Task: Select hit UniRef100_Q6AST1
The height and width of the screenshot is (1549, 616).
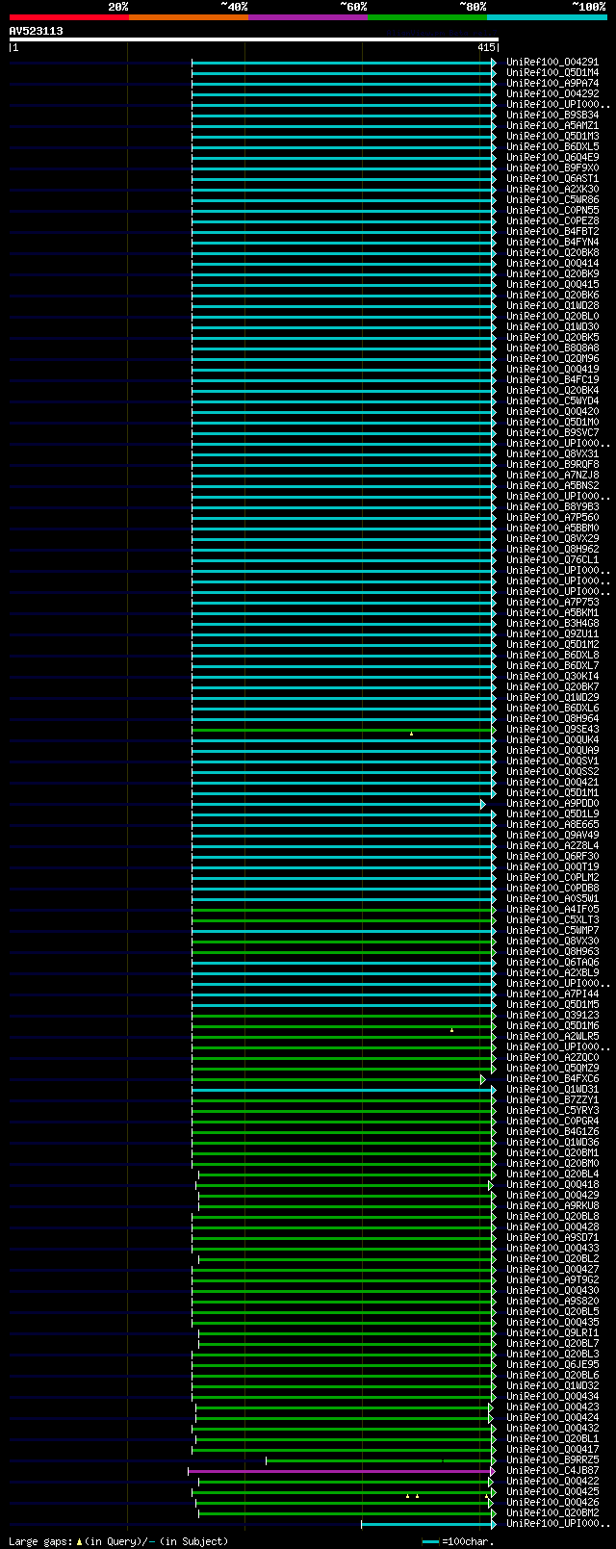Action: (552, 178)
